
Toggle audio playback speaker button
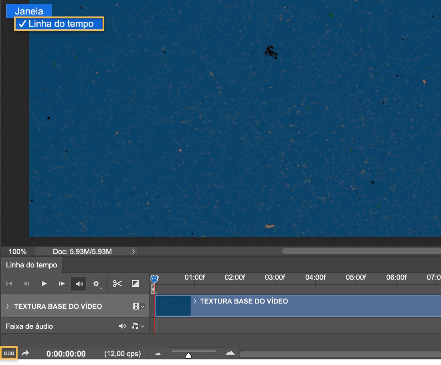[79, 283]
